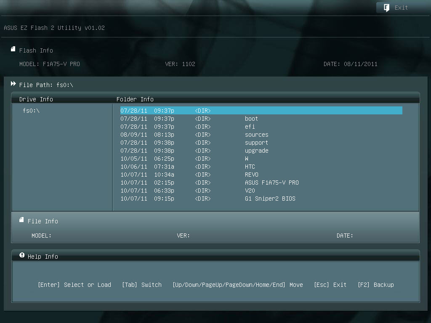Image resolution: width=431 pixels, height=323 pixels.
Task: Select the highlighted unnamed DIR row
Action: point(261,111)
